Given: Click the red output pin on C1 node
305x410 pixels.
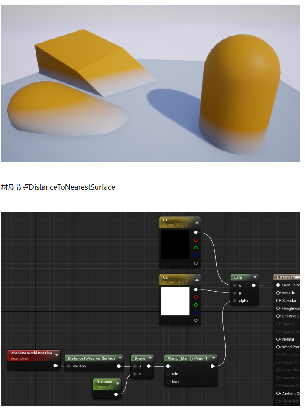Looking at the screenshot, I should tap(196, 240).
